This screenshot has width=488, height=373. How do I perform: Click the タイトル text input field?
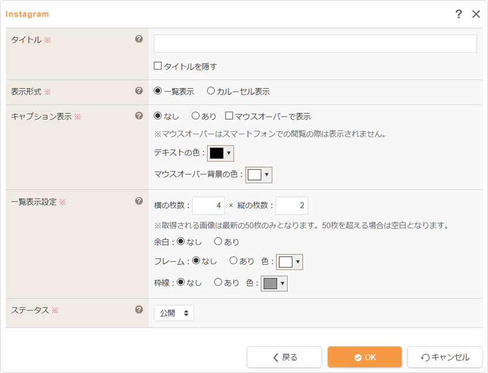pos(315,44)
